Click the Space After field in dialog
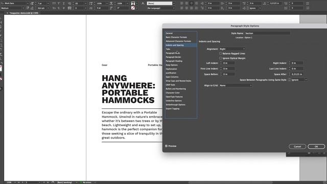Screen dimensions: 327x184 coord(297,74)
